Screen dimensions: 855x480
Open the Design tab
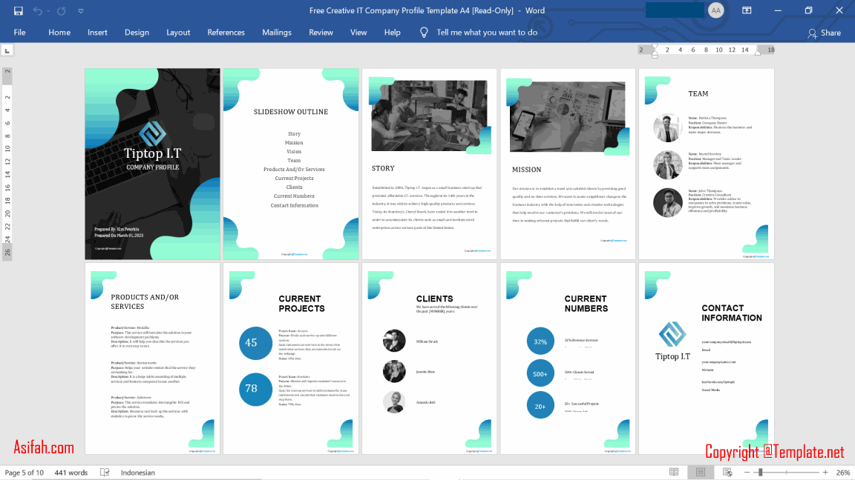[x=137, y=33]
